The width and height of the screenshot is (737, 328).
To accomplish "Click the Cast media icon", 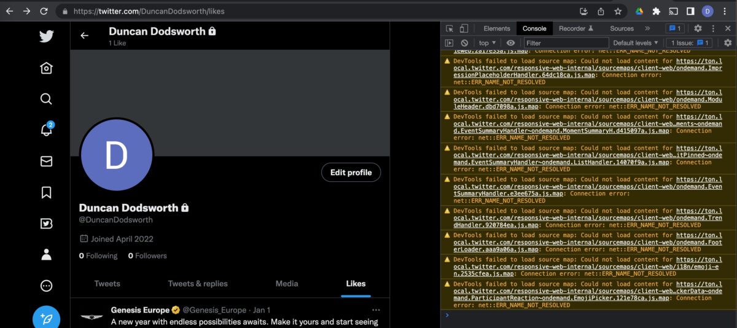I will 673,11.
